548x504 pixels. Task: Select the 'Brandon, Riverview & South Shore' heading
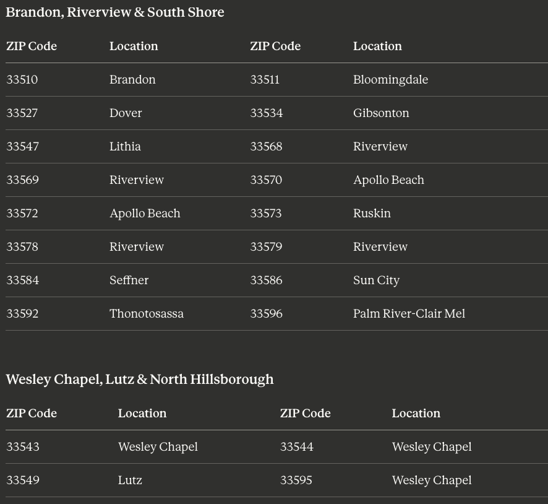click(115, 12)
